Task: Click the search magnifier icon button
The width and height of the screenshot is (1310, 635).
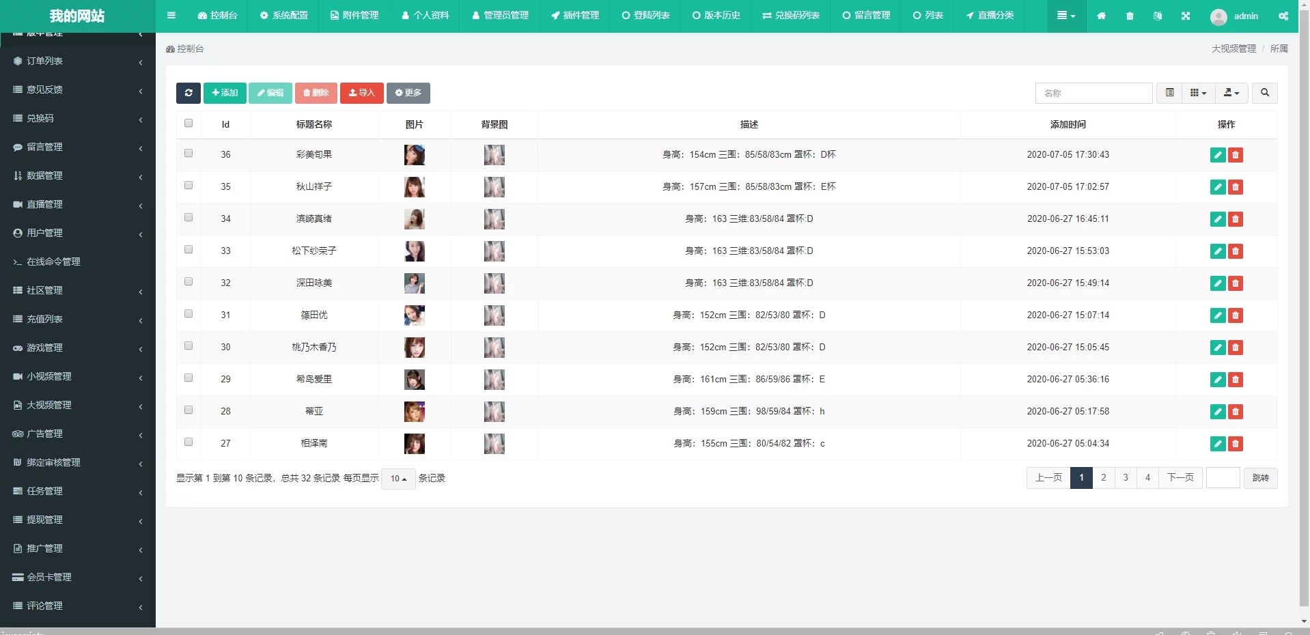Action: pyautogui.click(x=1264, y=93)
